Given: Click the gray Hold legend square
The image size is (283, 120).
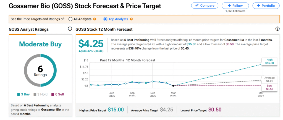Looking at the screenshot, I should [35, 94].
